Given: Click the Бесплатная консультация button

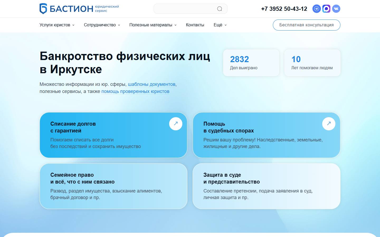Looking at the screenshot, I should pos(307,25).
